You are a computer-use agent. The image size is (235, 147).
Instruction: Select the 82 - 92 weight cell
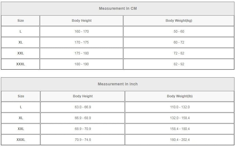[x=179, y=64]
